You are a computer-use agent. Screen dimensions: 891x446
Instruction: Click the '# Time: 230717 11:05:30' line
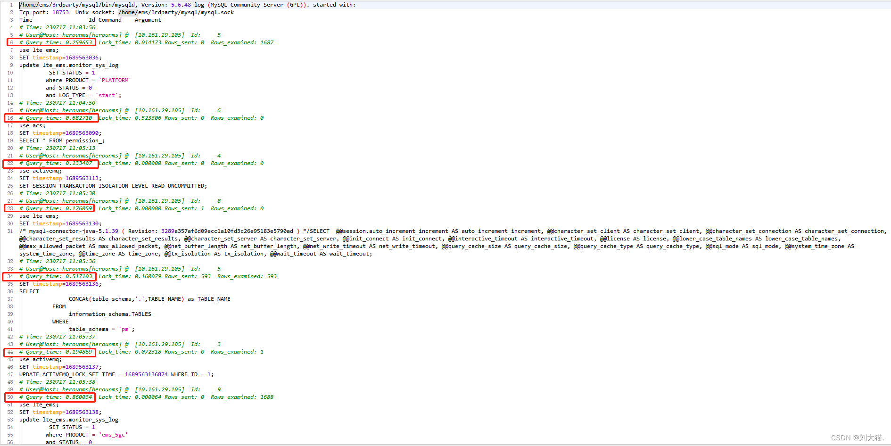pos(57,193)
